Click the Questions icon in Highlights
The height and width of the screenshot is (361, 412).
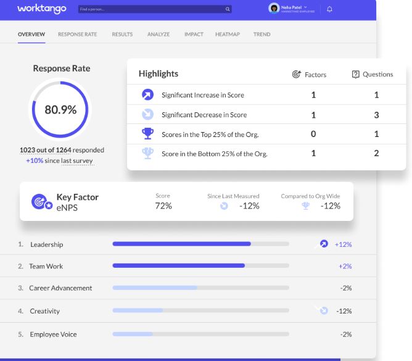(355, 75)
